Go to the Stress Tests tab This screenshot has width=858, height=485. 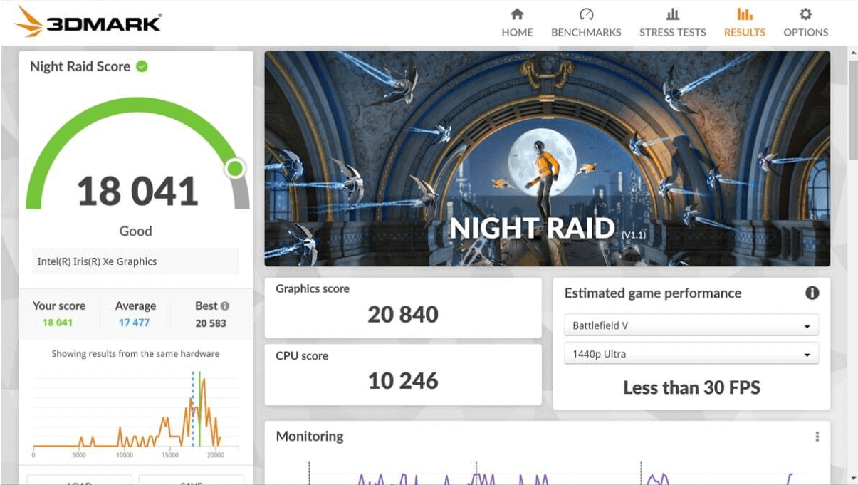tap(672, 23)
